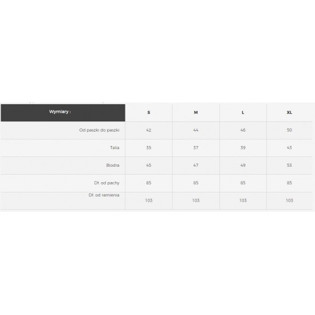Select the M size column header

196,112
